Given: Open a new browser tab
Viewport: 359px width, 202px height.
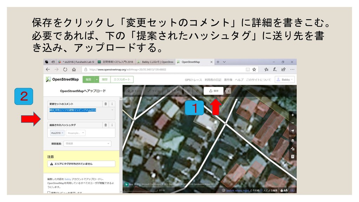Looking at the screenshot, I should point(218,62).
